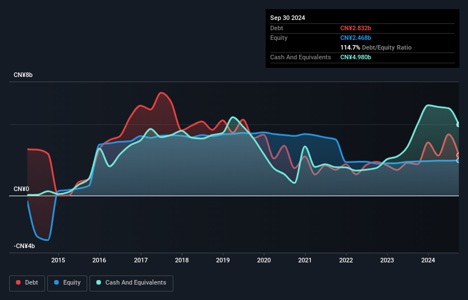Click the 2023 x-axis label
This screenshot has height=300, width=468.
click(387, 260)
